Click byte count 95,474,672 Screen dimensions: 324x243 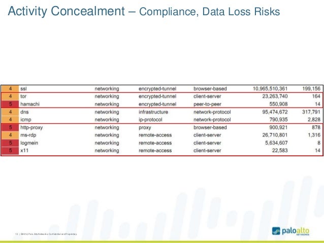(x=275, y=112)
